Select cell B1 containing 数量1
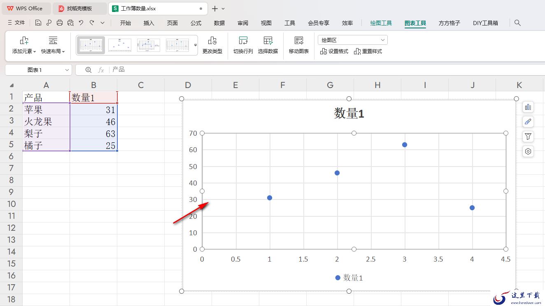This screenshot has width=545, height=306. tap(93, 97)
